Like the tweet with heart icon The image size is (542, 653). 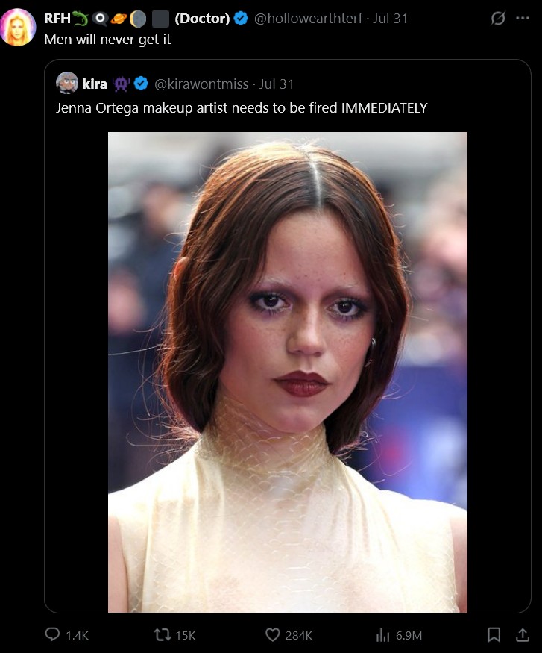[x=272, y=634]
